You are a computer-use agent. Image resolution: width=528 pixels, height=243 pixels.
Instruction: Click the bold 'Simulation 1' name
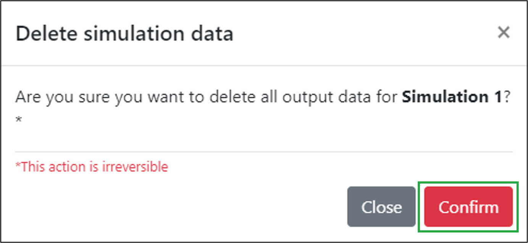click(451, 98)
